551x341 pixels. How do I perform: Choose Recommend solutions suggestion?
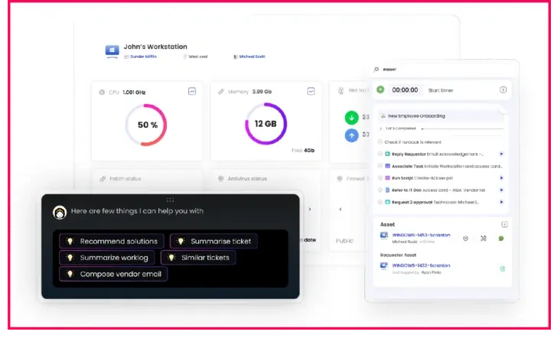click(112, 242)
